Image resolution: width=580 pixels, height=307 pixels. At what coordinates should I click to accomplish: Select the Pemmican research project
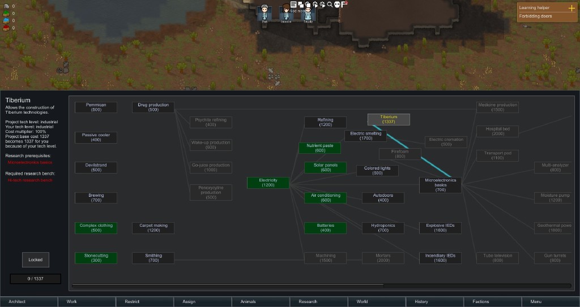tap(96, 107)
